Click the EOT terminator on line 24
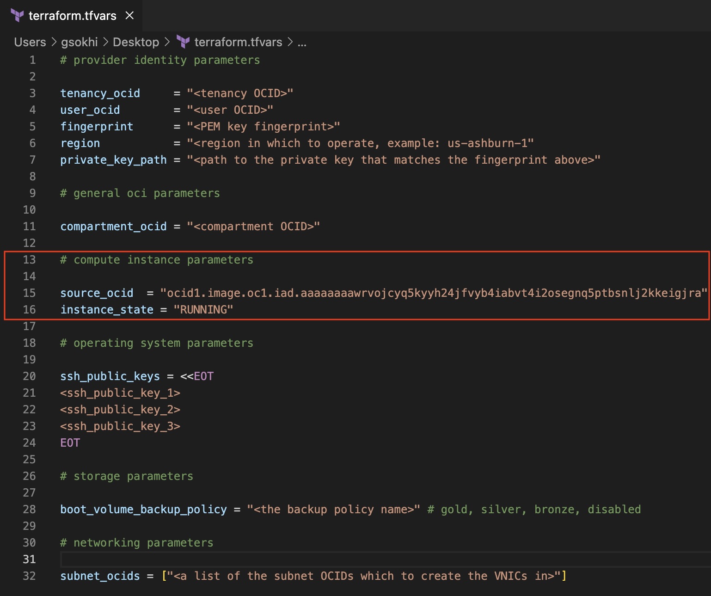 pos(69,442)
